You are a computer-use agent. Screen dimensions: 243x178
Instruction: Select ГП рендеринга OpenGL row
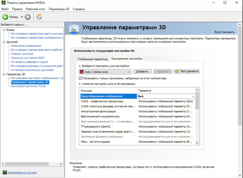[137, 126]
